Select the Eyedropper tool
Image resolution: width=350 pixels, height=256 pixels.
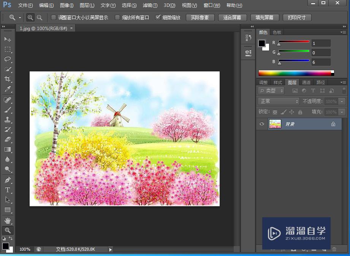coord(7,89)
